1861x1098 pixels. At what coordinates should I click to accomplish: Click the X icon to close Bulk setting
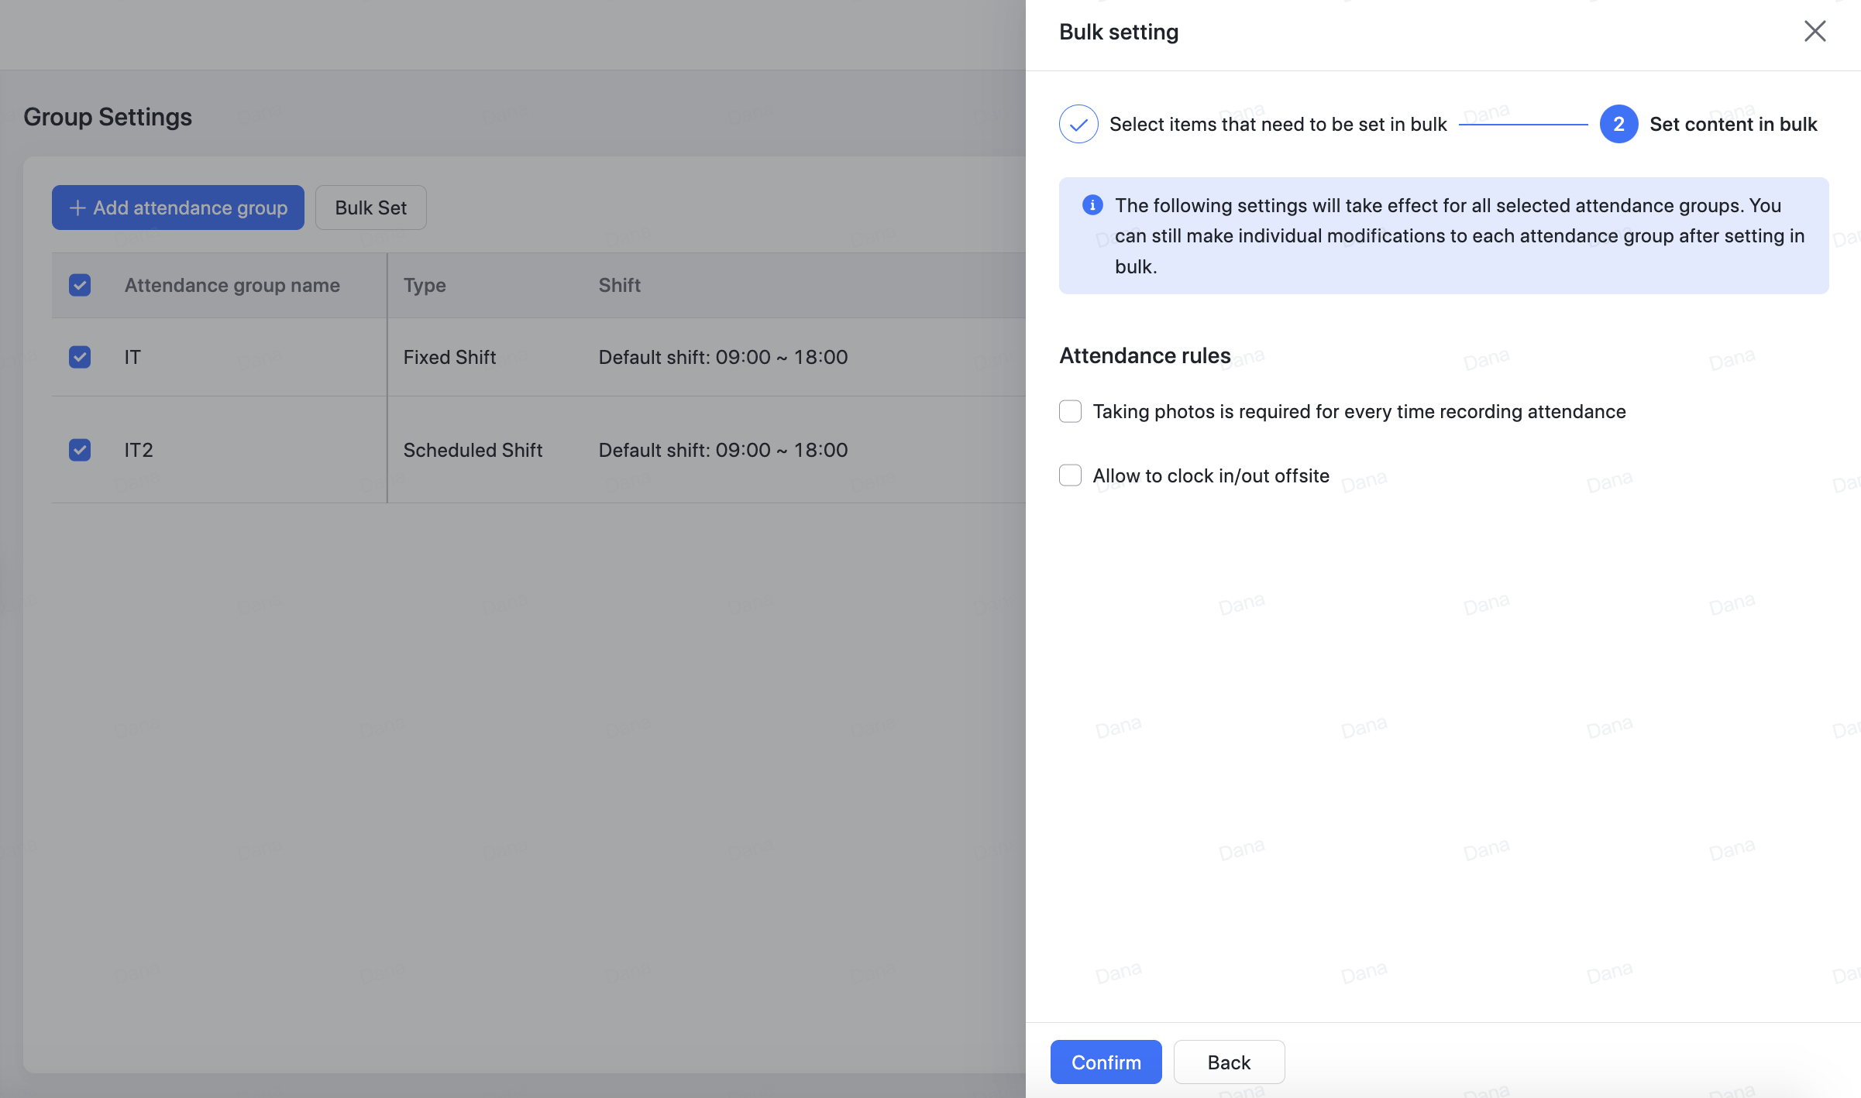pos(1815,31)
